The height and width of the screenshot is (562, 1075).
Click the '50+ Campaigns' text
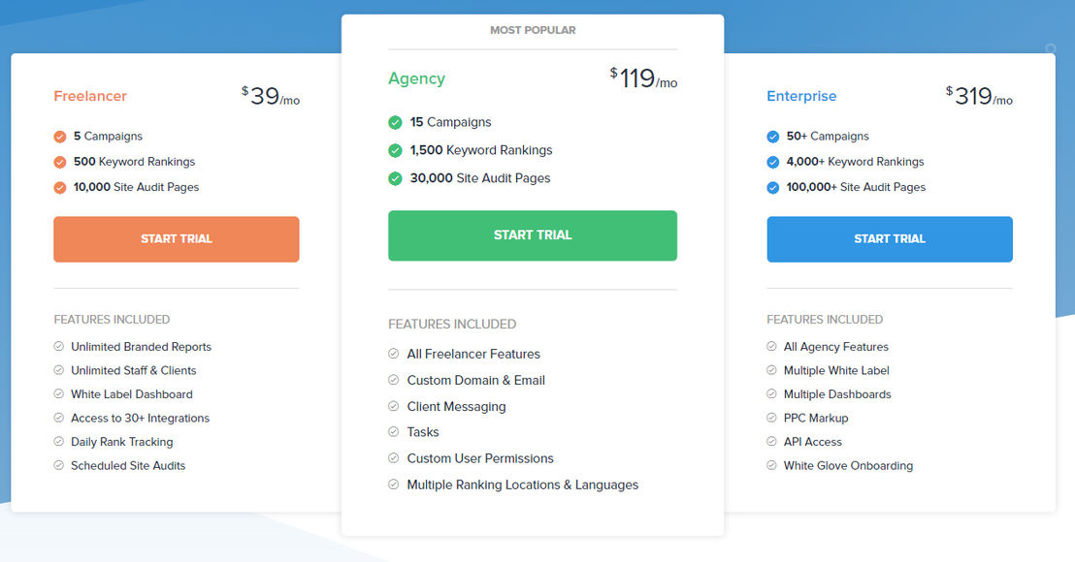[x=828, y=137]
